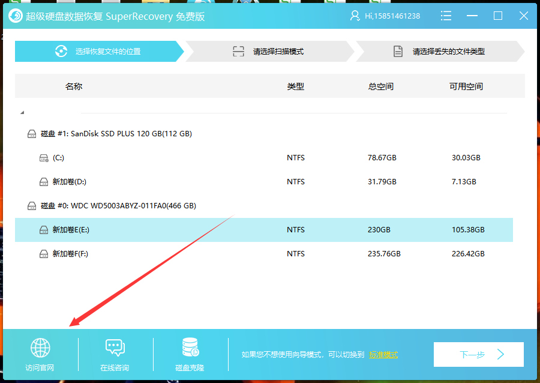
Task: Minimize the SuperRecovery window
Action: 472,16
